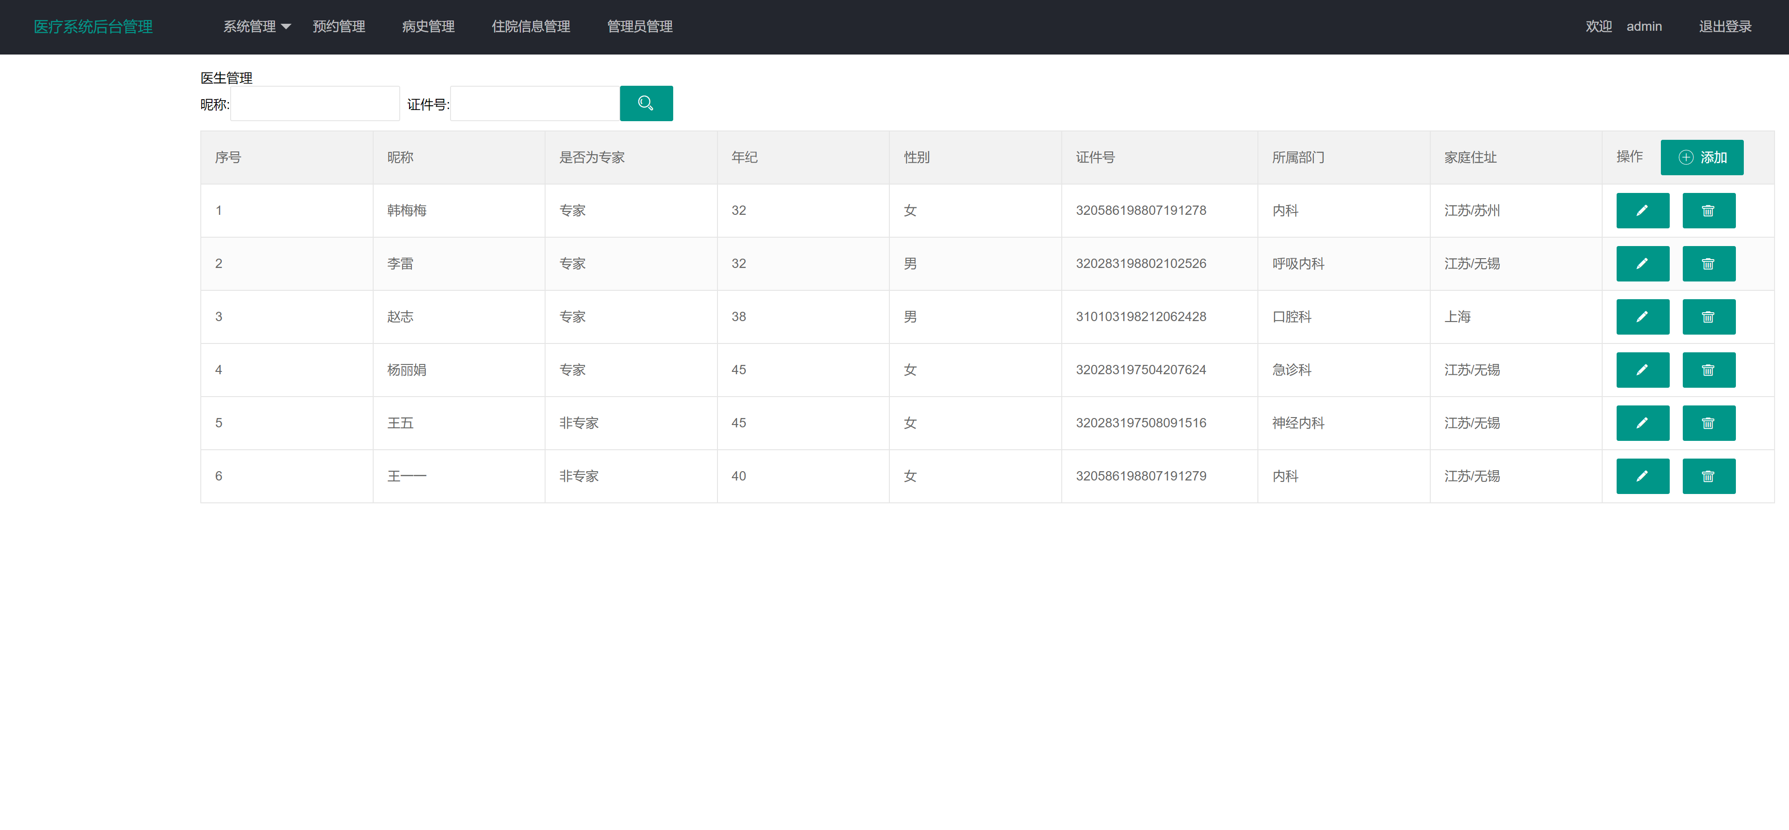Remove 王一一 using delete icon
This screenshot has height=830, width=1789.
[1708, 476]
